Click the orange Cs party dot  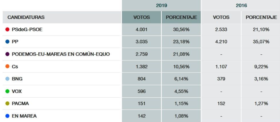(x=7, y=66)
